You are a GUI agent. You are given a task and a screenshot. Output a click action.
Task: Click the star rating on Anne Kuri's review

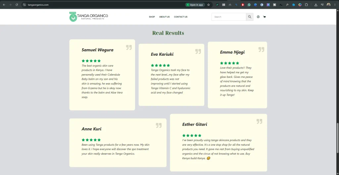coord(91,140)
